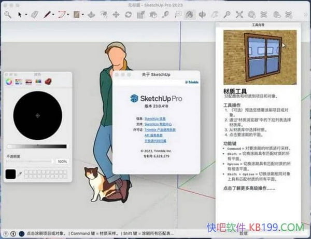
Task: Choose the Rotate tool
Action: (127, 14)
